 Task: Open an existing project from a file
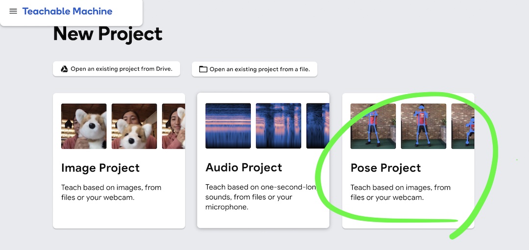260,69
